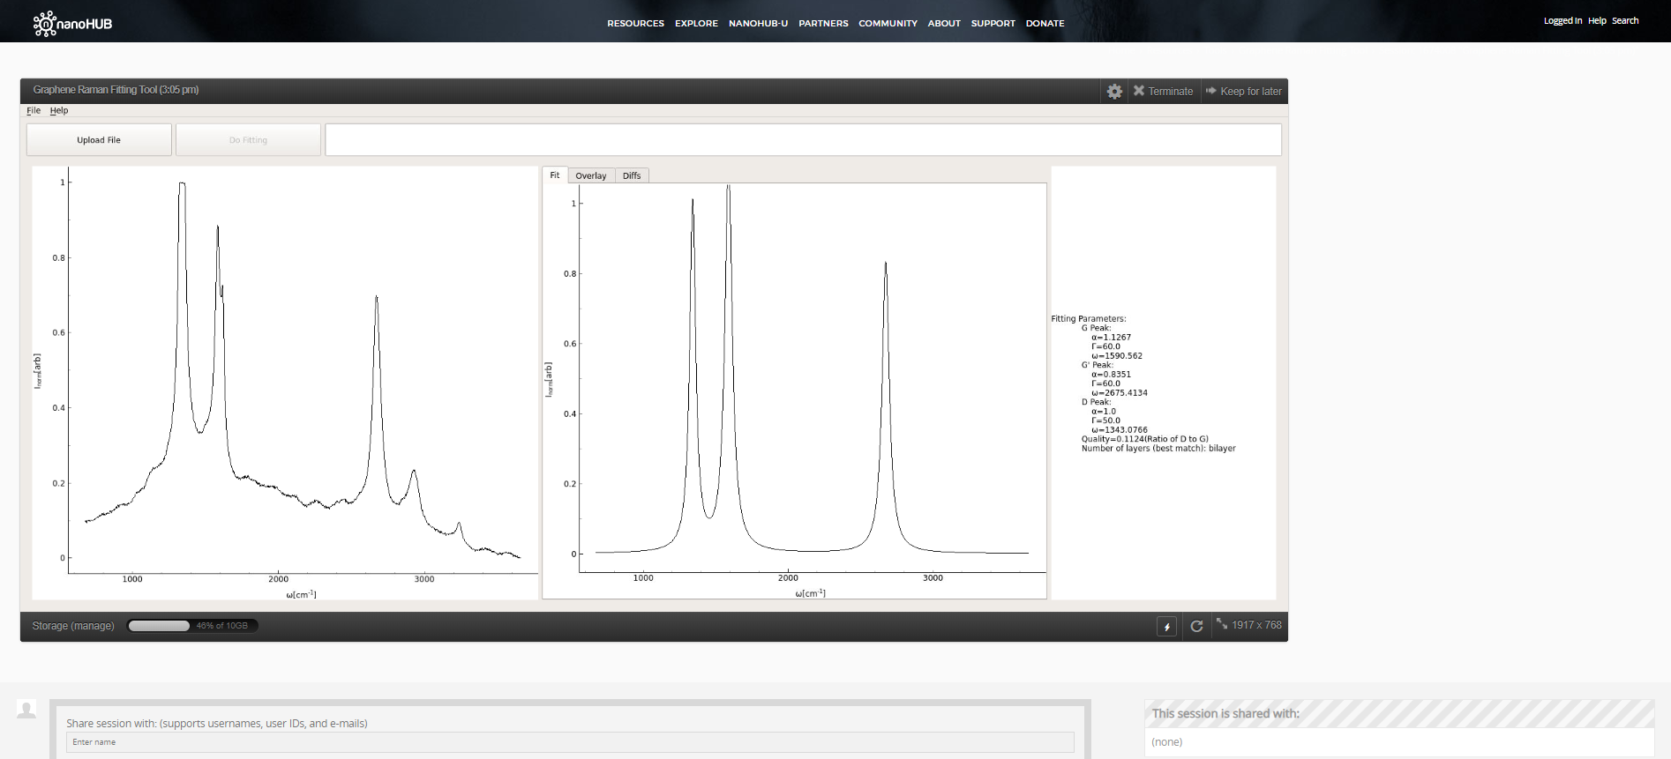
Task: Open the COMMUNITY menu
Action: point(888,23)
